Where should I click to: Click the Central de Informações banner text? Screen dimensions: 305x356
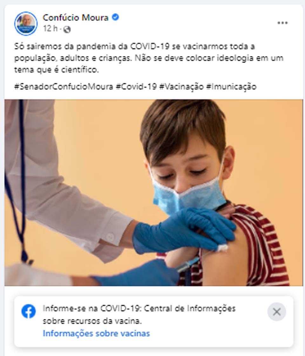tap(139, 314)
